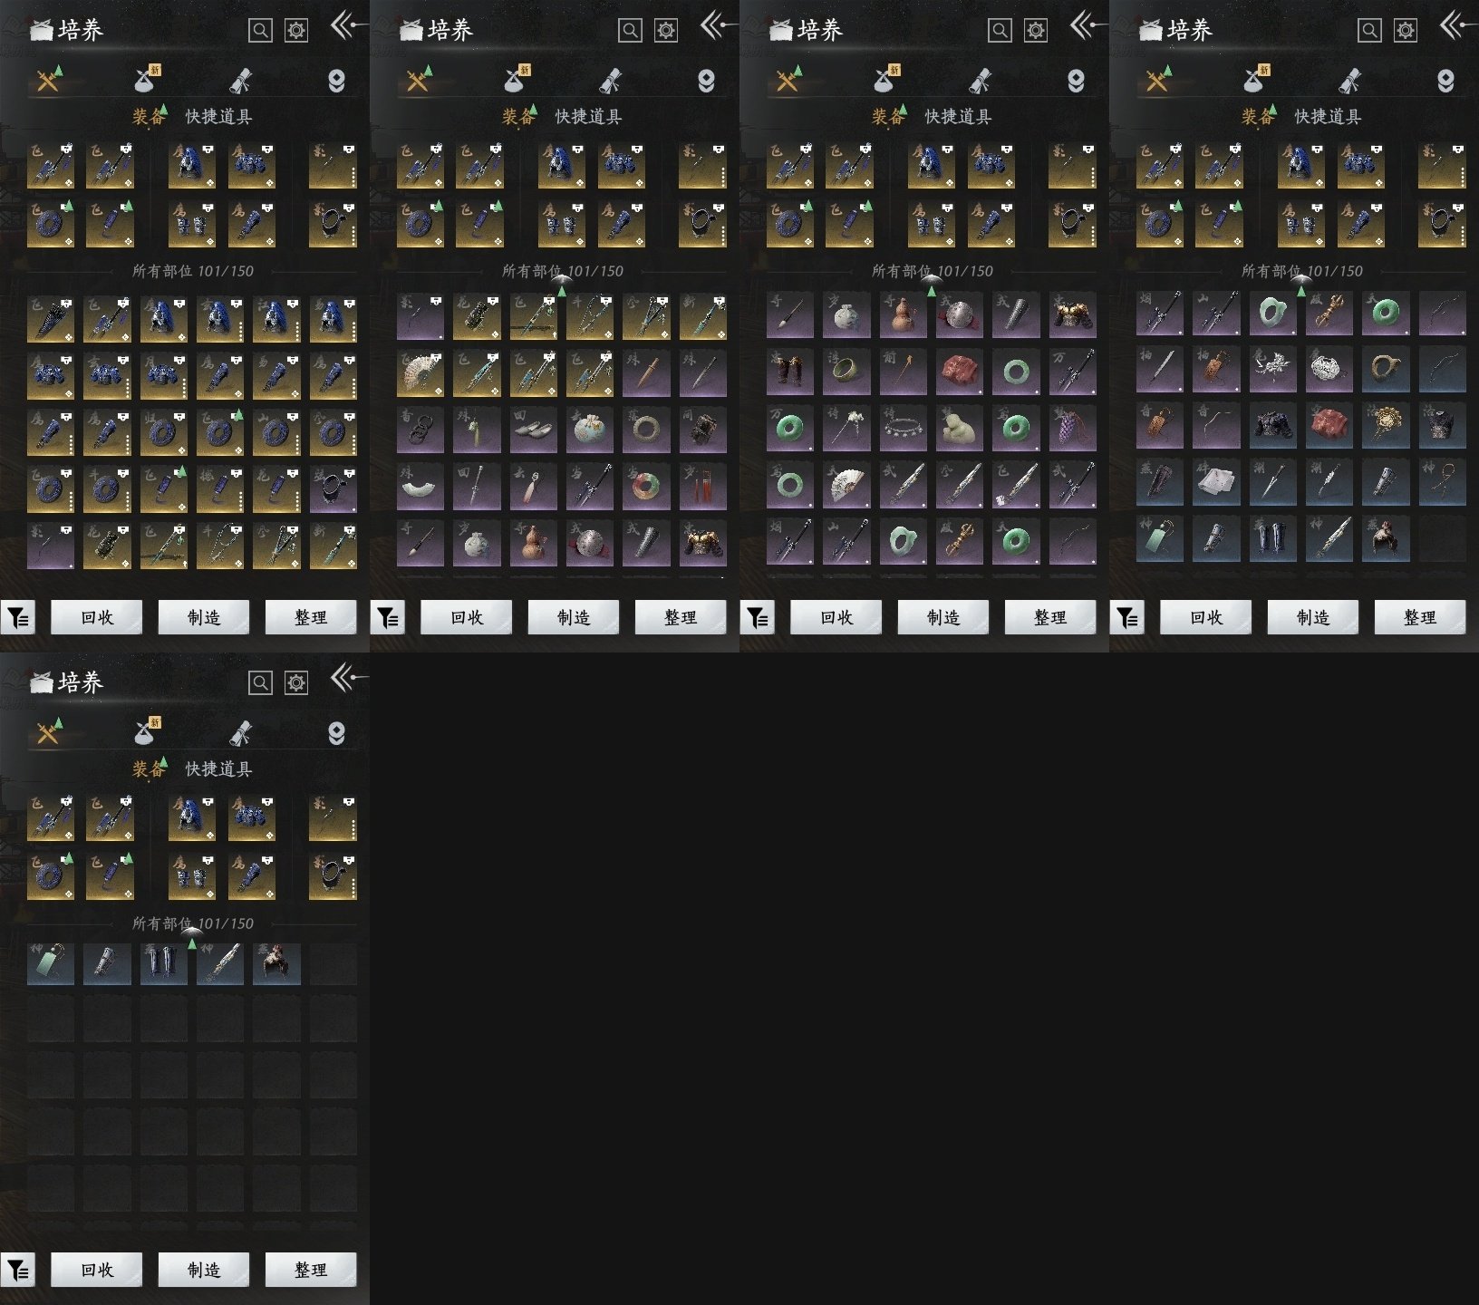Switch to 快捷道具 tab in bottom-left panel
The width and height of the screenshot is (1479, 1305).
pyautogui.click(x=218, y=769)
